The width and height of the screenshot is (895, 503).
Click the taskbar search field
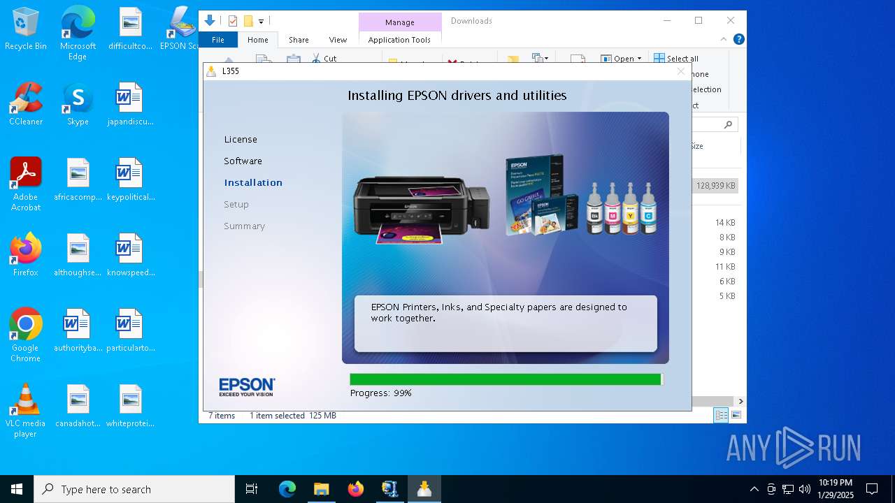click(x=134, y=489)
